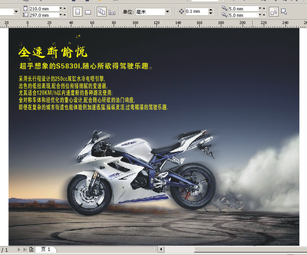The height and width of the screenshot is (255, 307).
Task: Go to the next page arrow
Action: point(19,250)
